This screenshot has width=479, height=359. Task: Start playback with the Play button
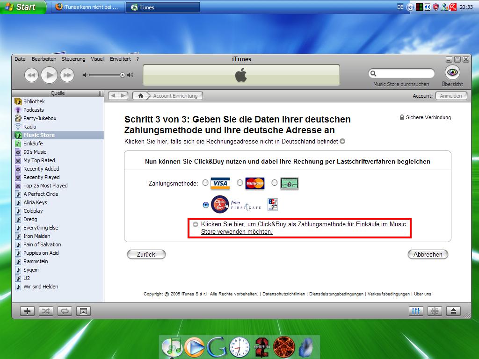tap(49, 75)
